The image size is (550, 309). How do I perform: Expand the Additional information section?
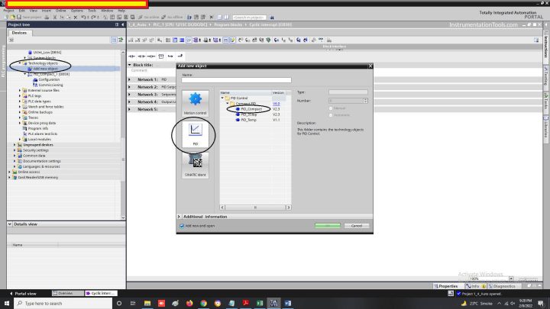[x=179, y=217]
